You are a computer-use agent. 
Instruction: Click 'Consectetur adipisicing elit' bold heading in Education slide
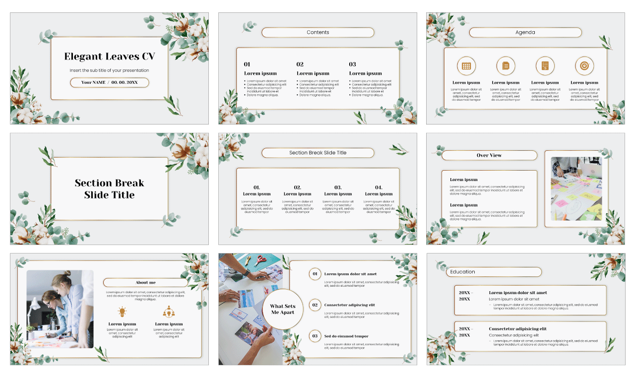(x=517, y=329)
